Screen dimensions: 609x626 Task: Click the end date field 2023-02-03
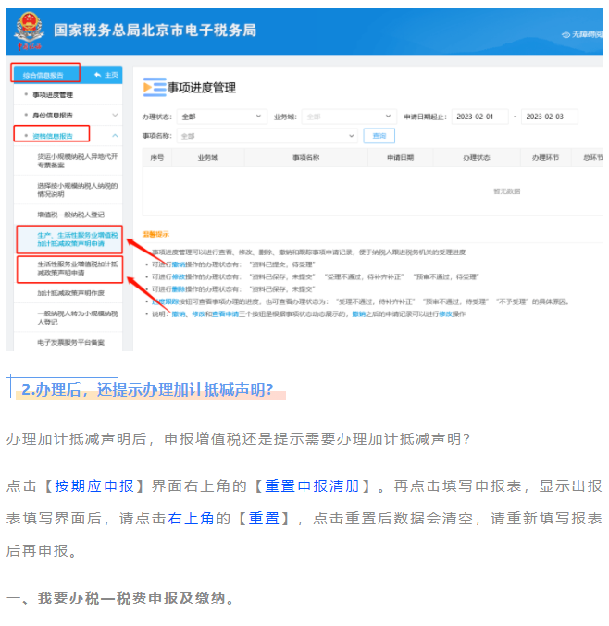click(549, 117)
